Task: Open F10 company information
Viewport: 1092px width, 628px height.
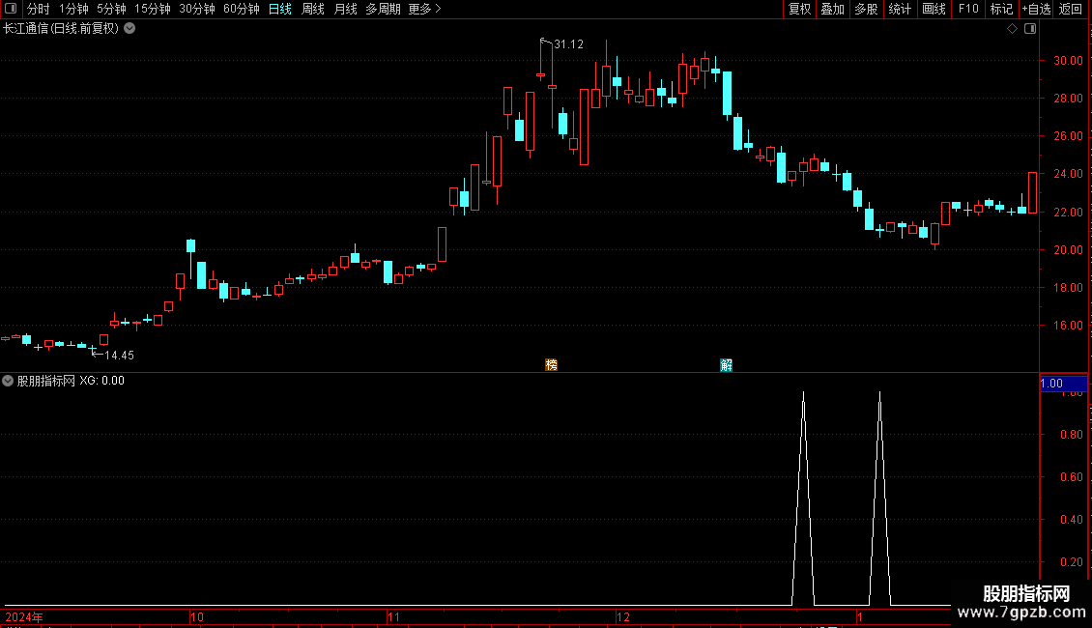Action: pos(968,9)
